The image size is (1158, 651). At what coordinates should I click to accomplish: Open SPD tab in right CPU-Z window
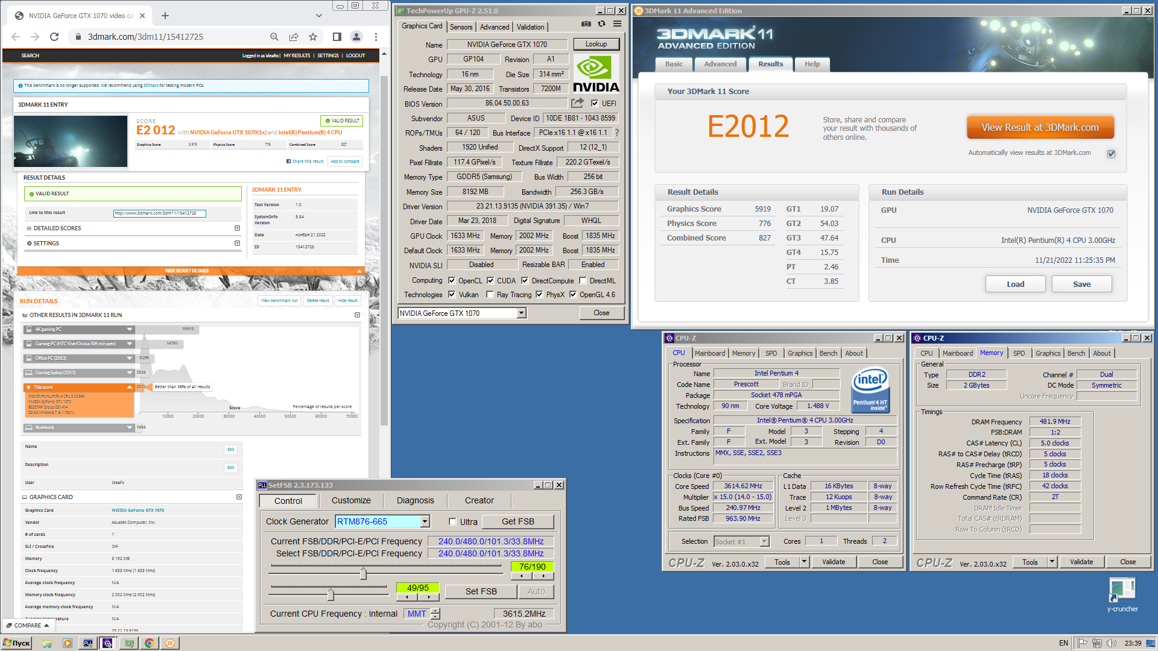click(x=1019, y=353)
